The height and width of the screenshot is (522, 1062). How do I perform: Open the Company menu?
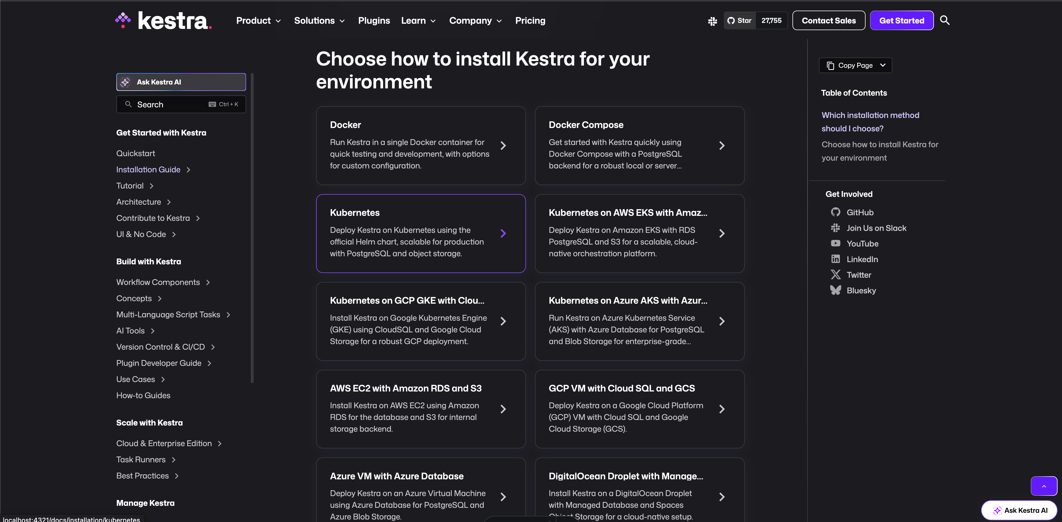(475, 21)
